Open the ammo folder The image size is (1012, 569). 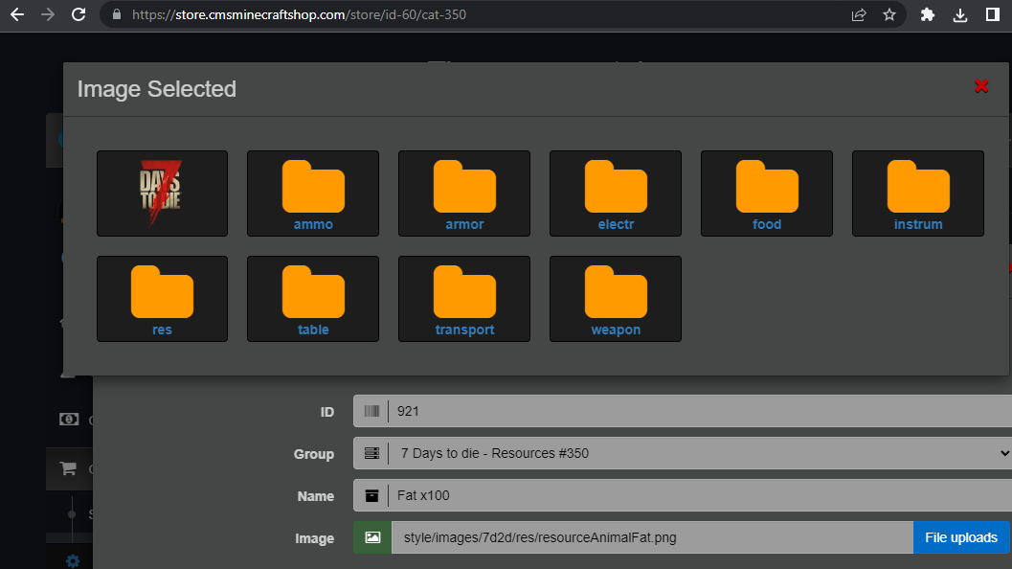[x=313, y=193]
